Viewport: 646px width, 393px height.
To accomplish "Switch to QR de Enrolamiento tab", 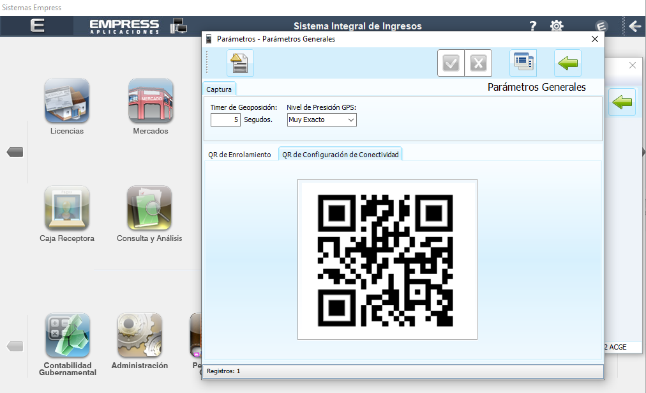I will pos(240,155).
